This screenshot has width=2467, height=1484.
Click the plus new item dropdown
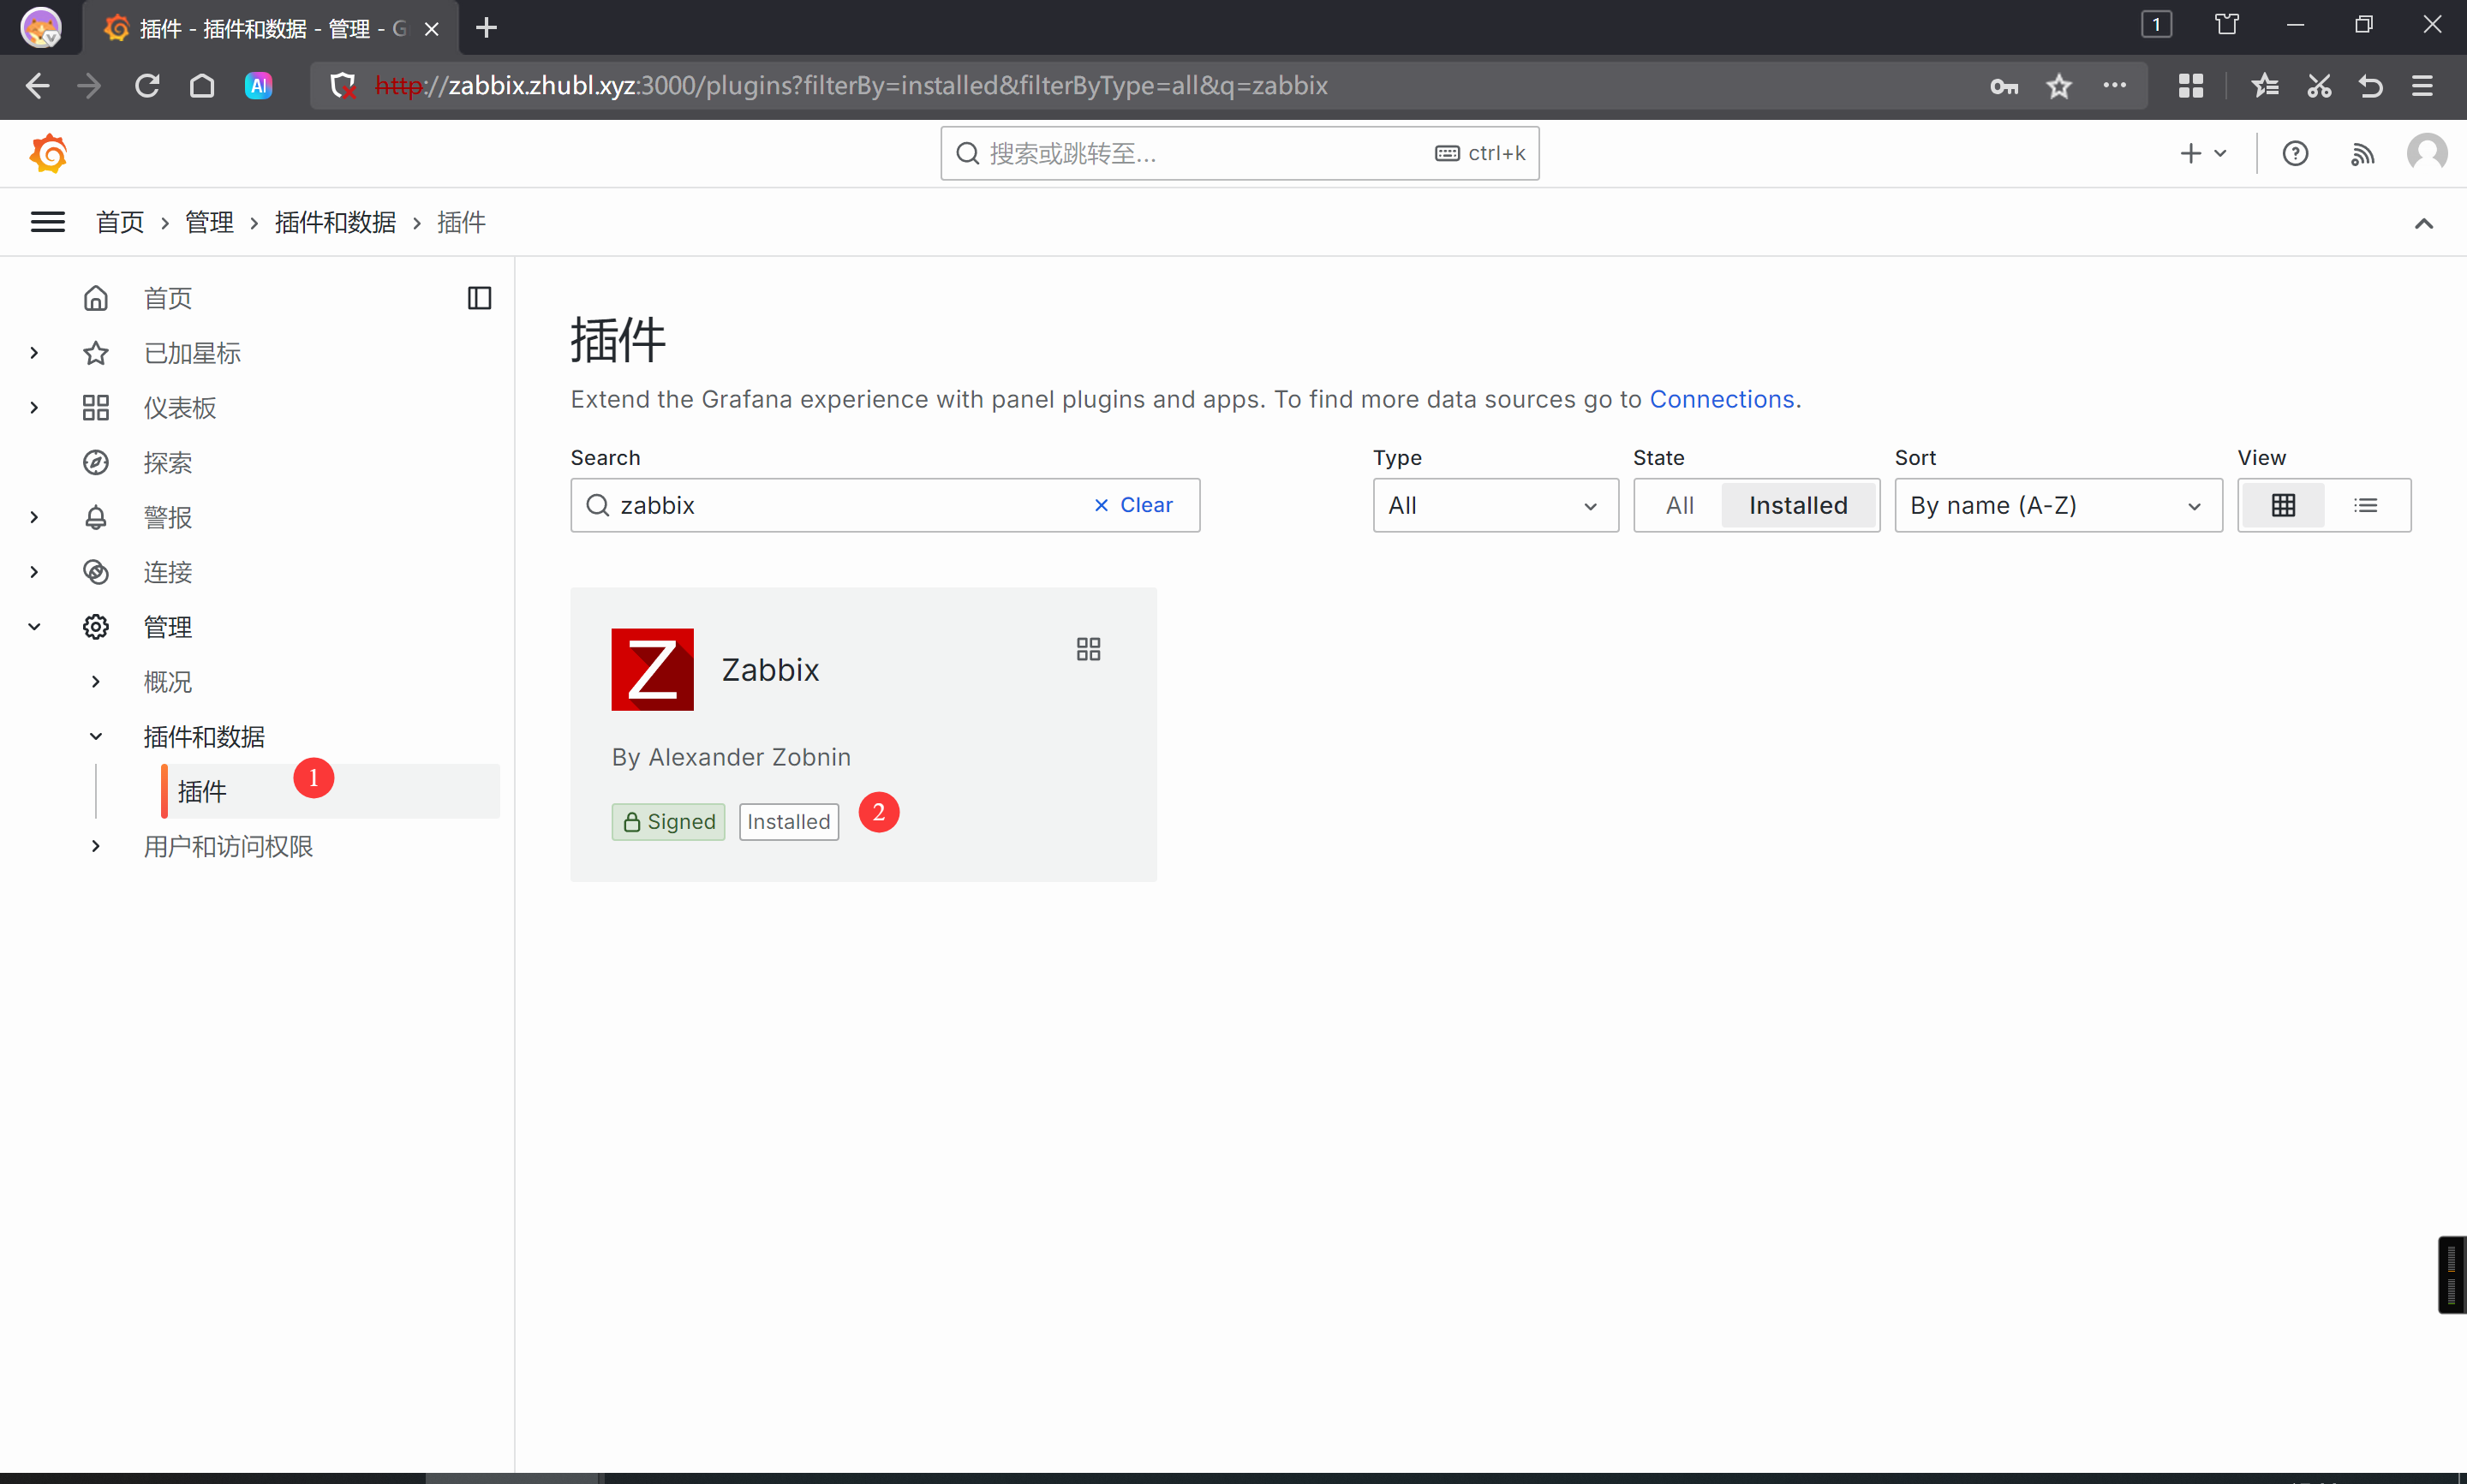coord(2203,154)
